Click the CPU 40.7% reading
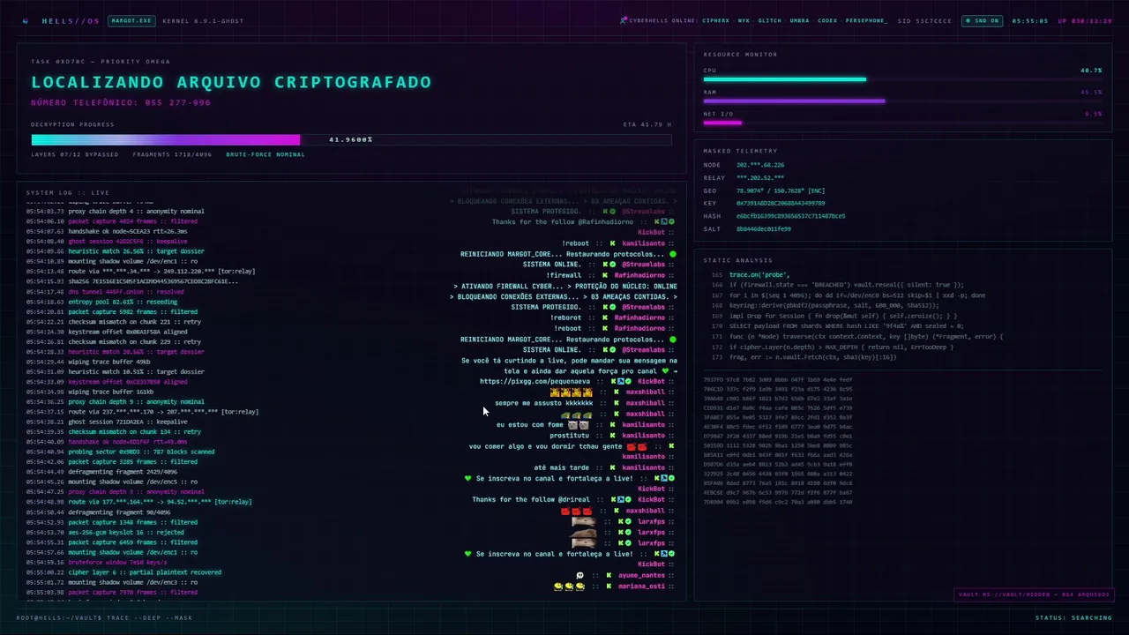Image resolution: width=1129 pixels, height=635 pixels. (x=1091, y=71)
